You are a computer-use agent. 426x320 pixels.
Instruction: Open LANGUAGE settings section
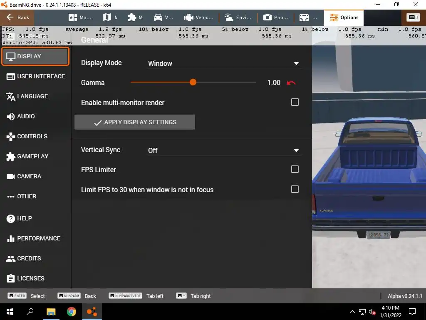click(x=35, y=96)
